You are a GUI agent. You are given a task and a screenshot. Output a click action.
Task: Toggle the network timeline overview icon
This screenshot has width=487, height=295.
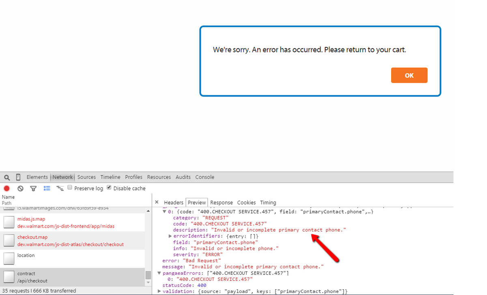click(x=59, y=188)
